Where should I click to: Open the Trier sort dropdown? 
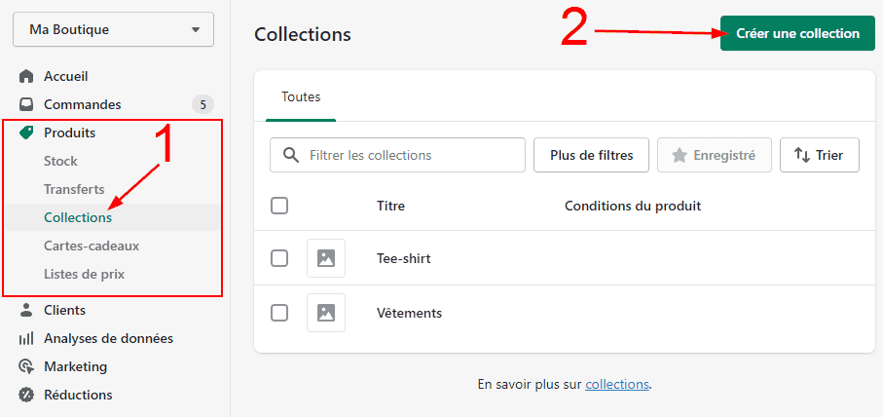pos(819,155)
